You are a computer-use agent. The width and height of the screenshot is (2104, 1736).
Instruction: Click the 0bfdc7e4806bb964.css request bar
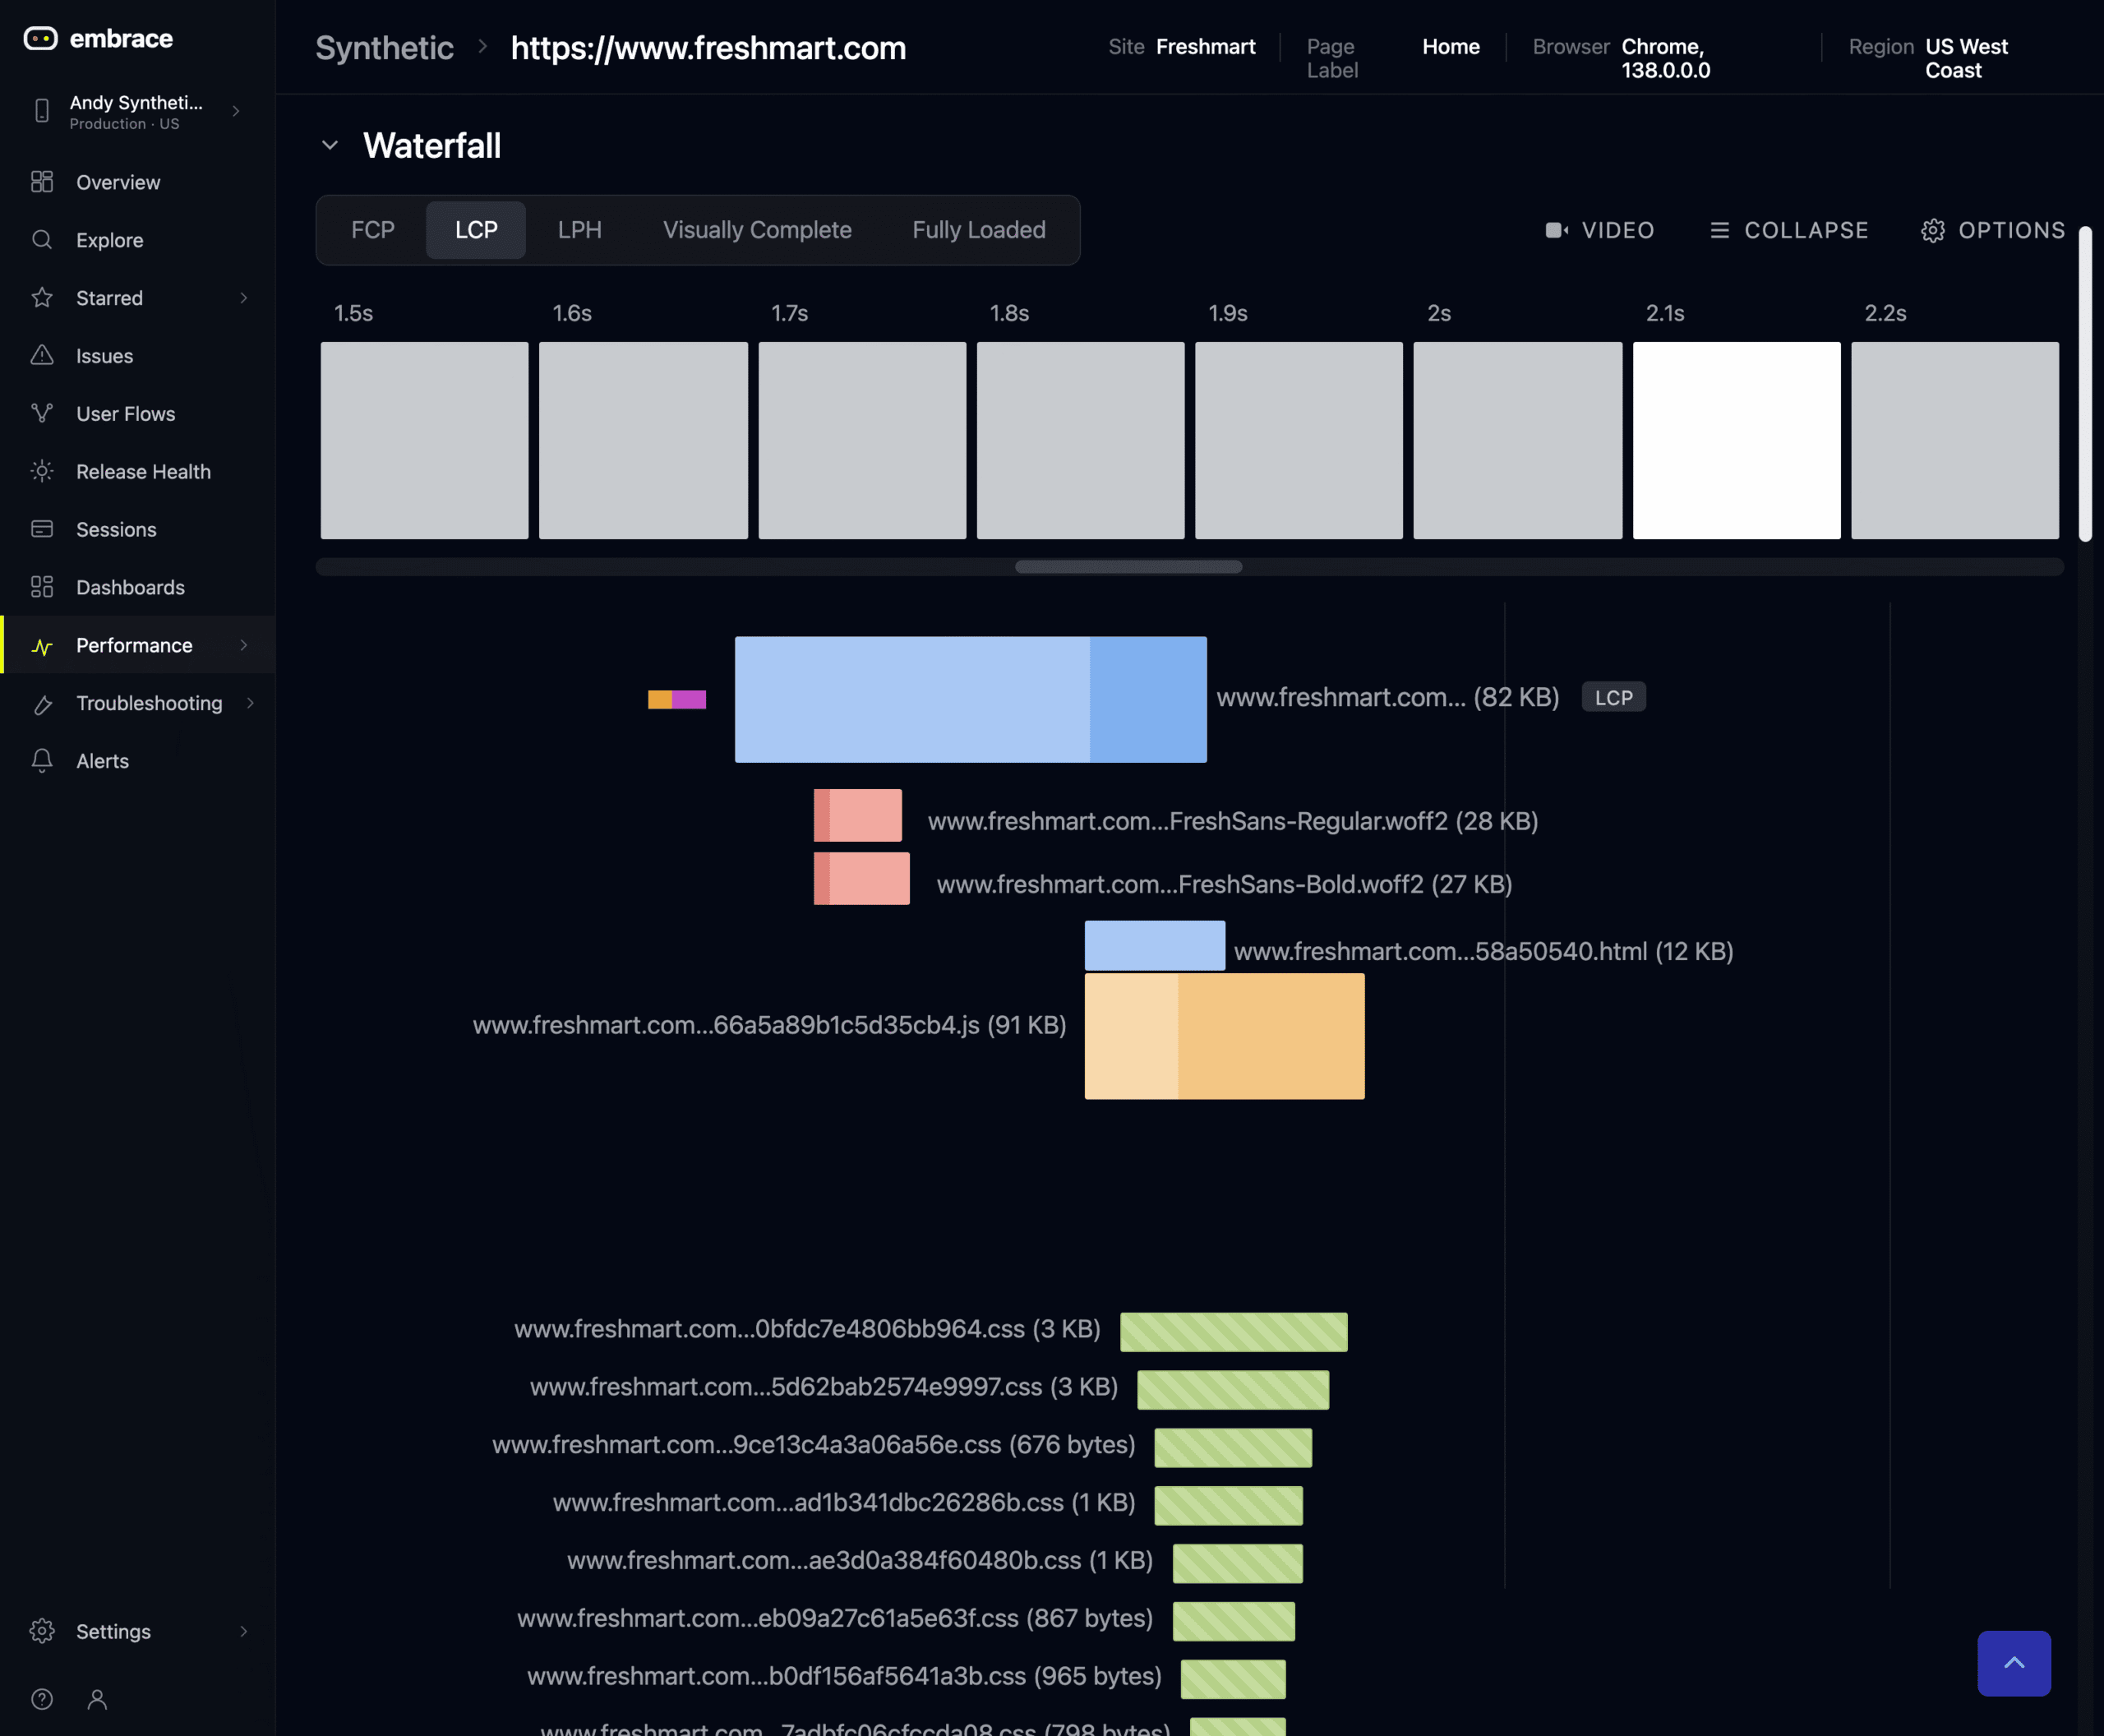click(1234, 1332)
